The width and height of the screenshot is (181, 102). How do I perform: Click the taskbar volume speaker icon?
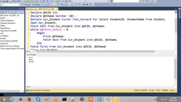pyautogui.click(x=165, y=99)
